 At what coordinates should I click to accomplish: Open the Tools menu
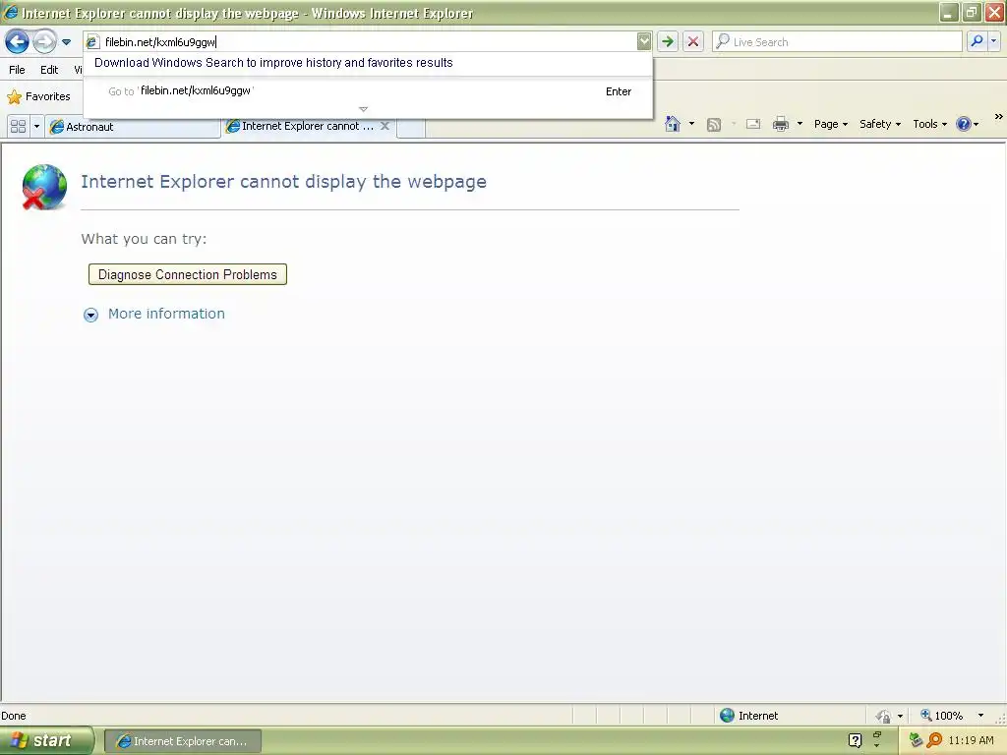tap(929, 124)
